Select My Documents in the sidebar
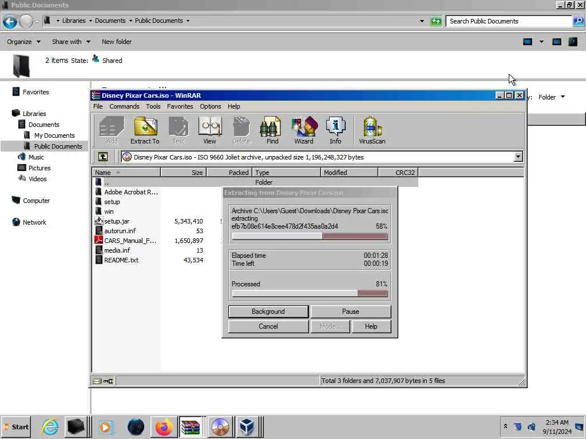The image size is (586, 439). 54,135
